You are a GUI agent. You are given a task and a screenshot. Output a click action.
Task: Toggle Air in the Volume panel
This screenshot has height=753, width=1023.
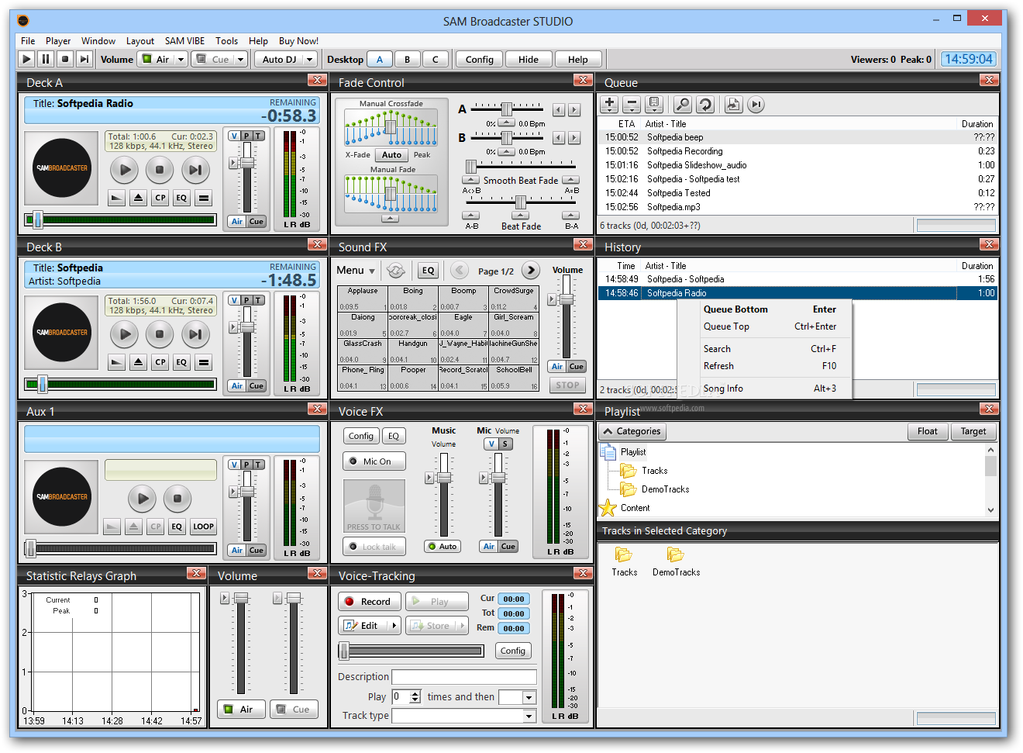tap(240, 709)
